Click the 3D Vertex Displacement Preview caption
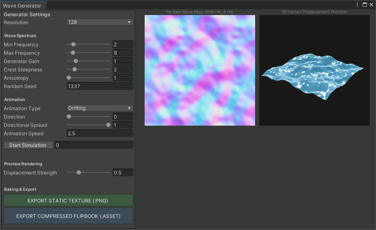The image size is (376, 230). click(314, 12)
